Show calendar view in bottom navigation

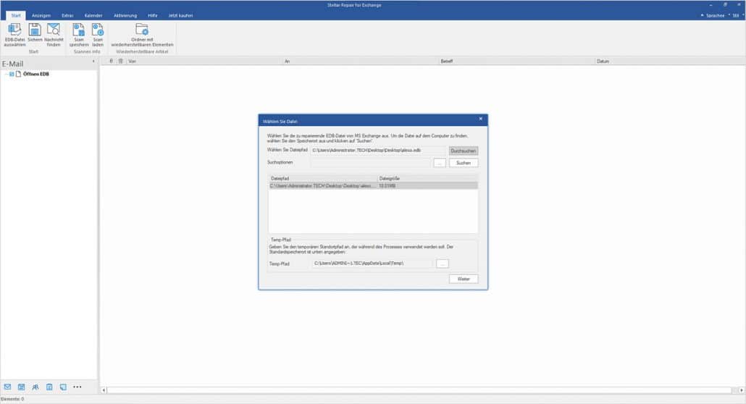[x=21, y=387]
